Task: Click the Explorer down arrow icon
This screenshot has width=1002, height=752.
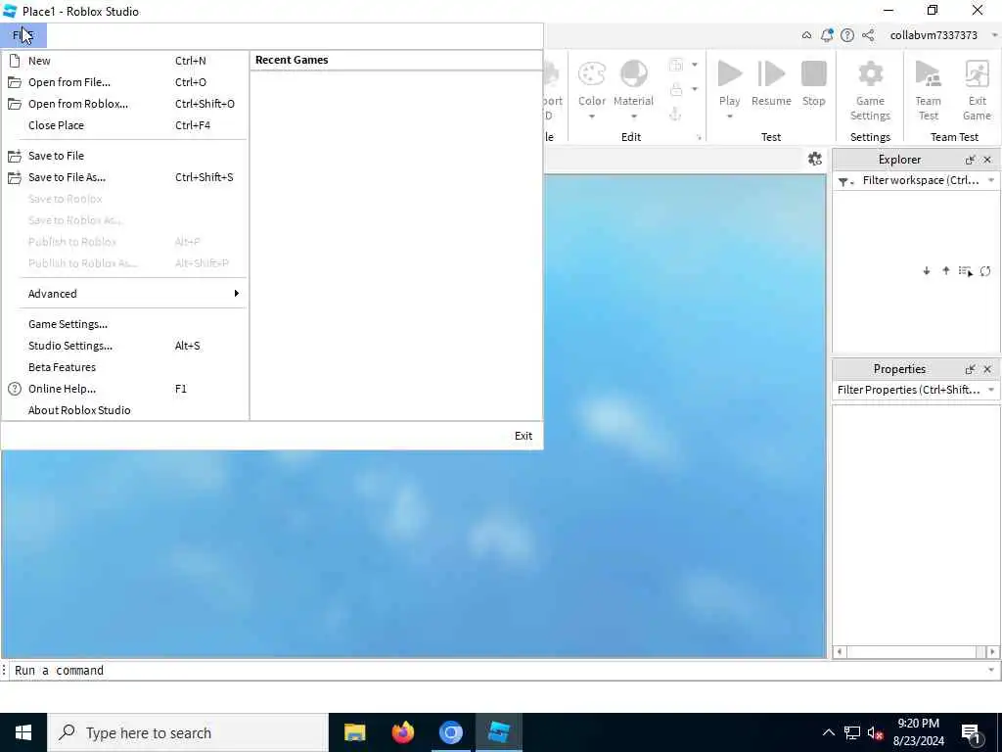Action: click(x=927, y=271)
